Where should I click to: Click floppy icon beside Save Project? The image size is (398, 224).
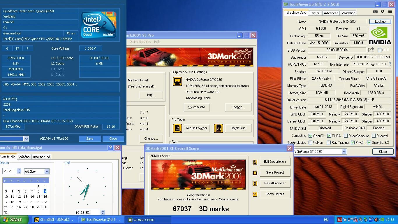[x=255, y=173]
